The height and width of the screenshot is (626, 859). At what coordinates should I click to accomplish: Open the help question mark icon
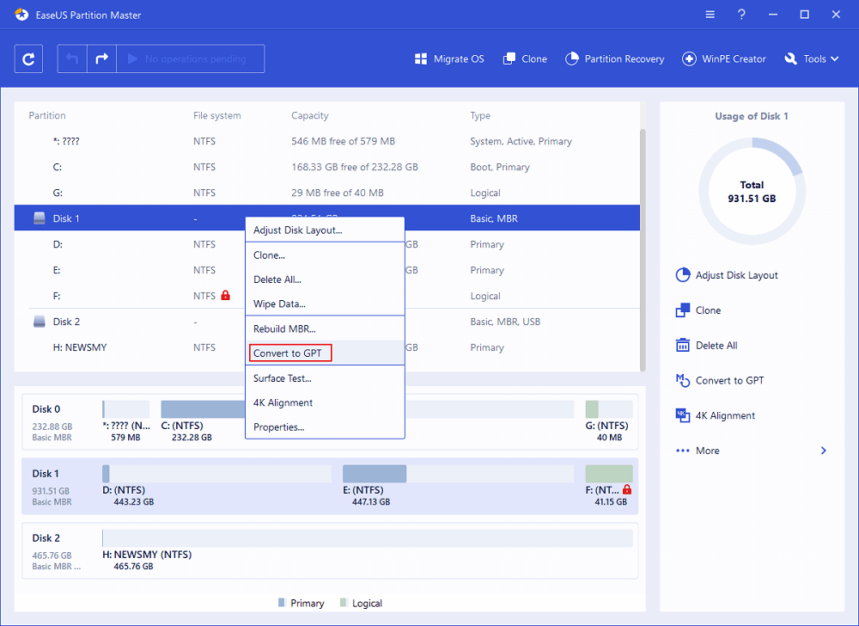740,14
